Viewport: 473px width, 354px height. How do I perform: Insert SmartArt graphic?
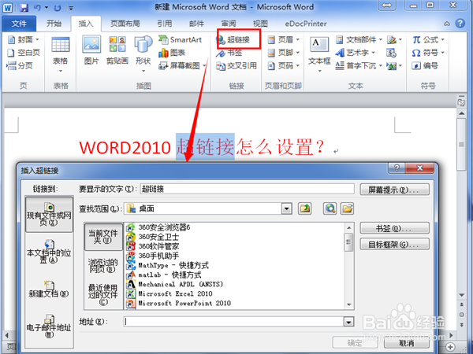(181, 39)
